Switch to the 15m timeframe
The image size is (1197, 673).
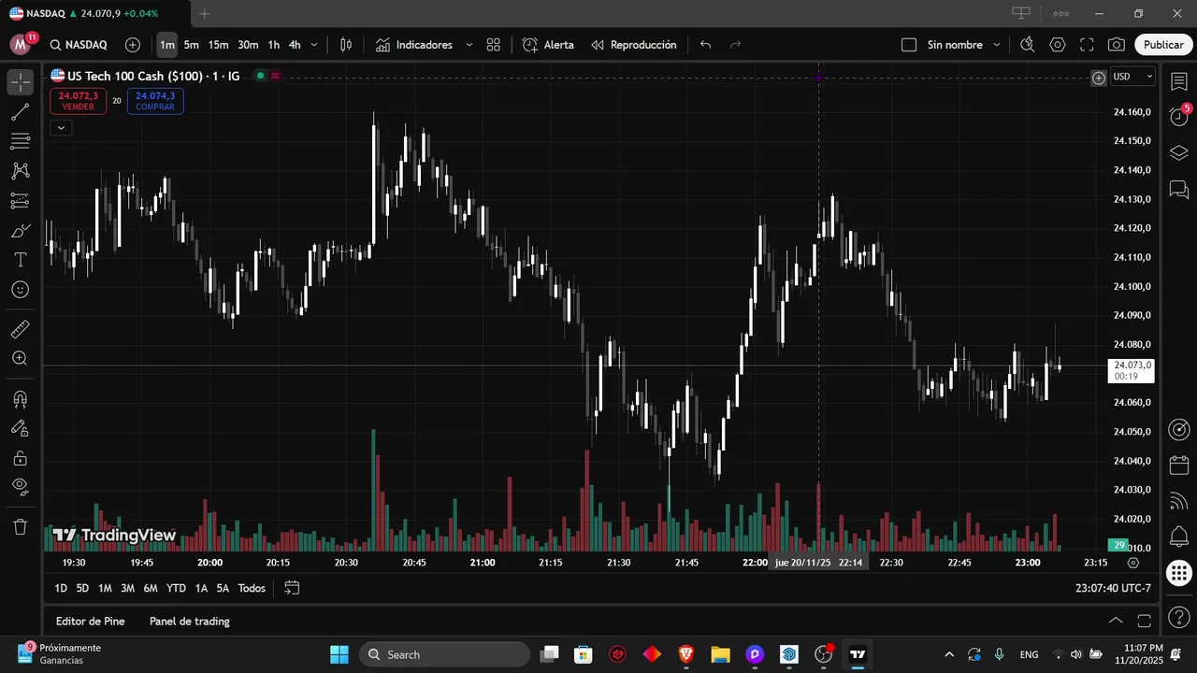coord(218,45)
